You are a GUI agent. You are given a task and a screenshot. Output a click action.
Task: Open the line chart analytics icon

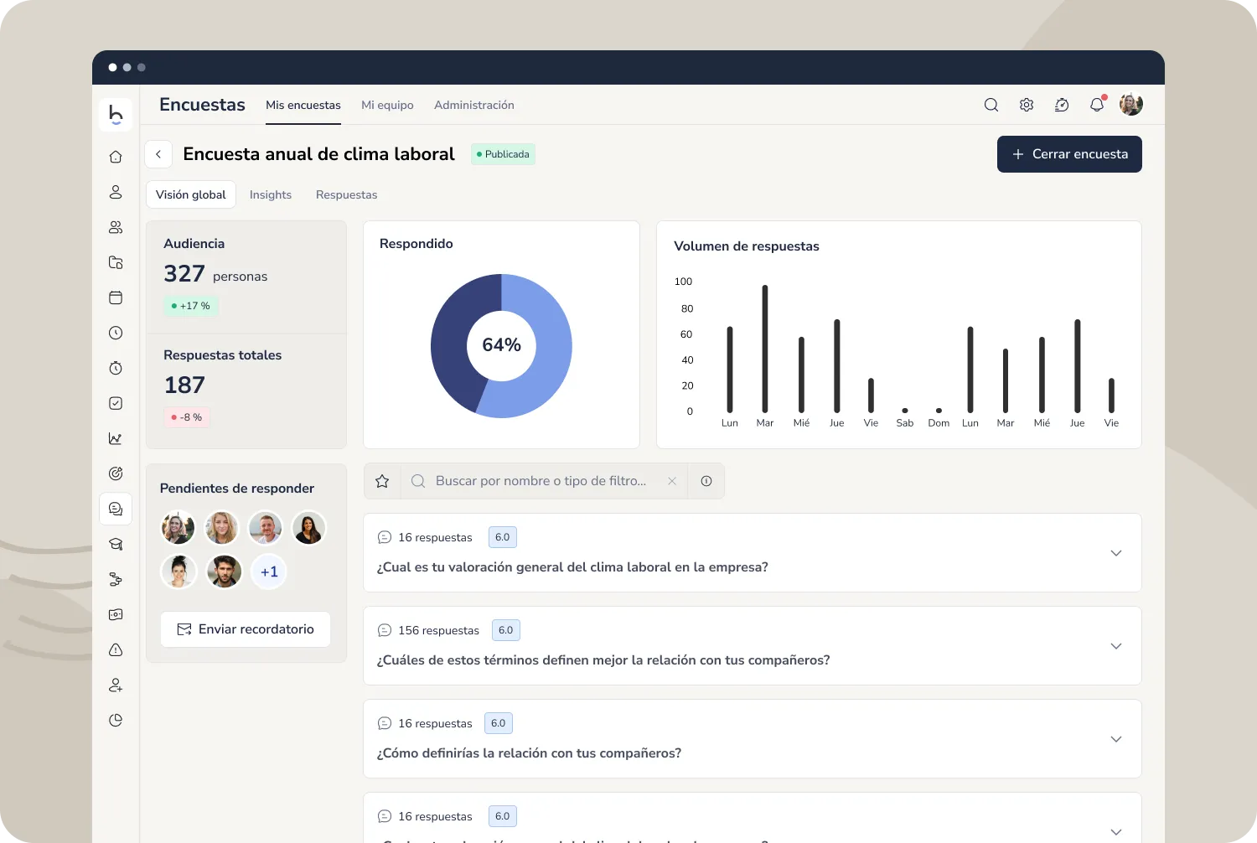[x=116, y=438]
